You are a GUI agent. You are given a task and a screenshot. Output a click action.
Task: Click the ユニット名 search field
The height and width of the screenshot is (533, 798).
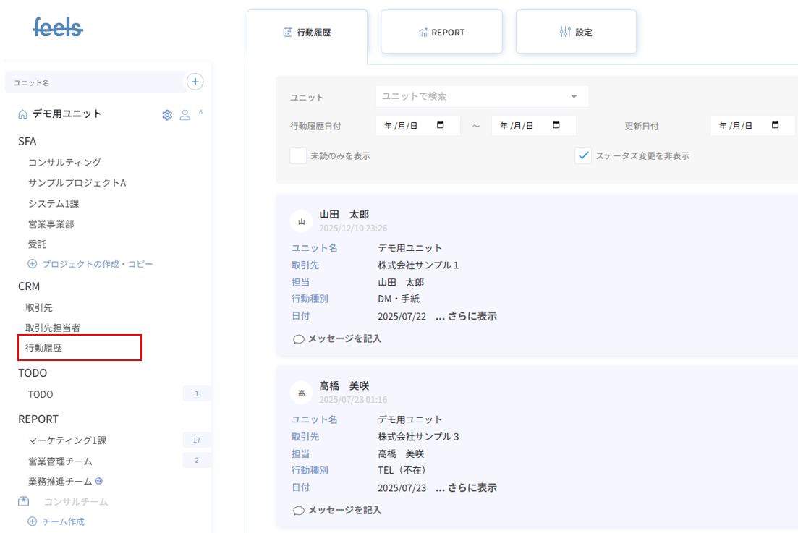tap(94, 82)
